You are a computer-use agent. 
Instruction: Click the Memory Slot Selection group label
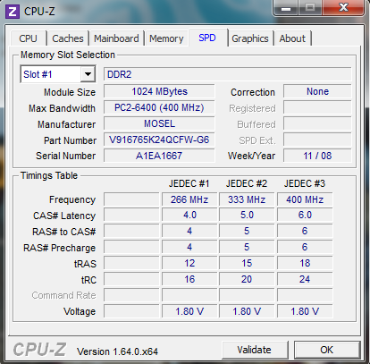click(68, 55)
